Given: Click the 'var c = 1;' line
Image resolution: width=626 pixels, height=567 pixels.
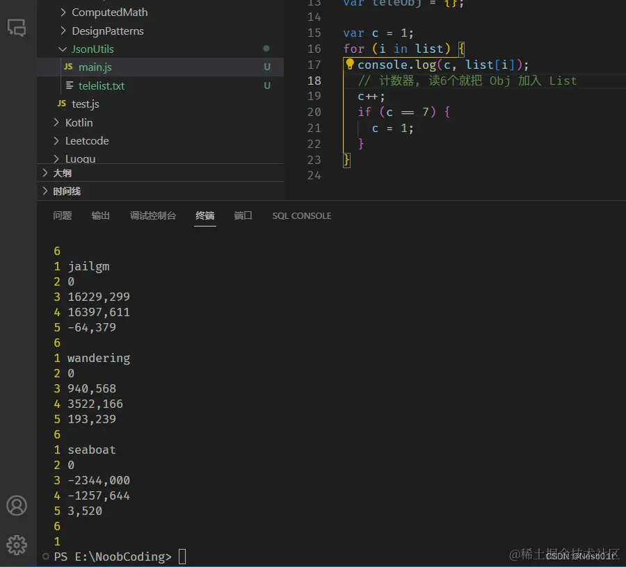Looking at the screenshot, I should pyautogui.click(x=378, y=33).
